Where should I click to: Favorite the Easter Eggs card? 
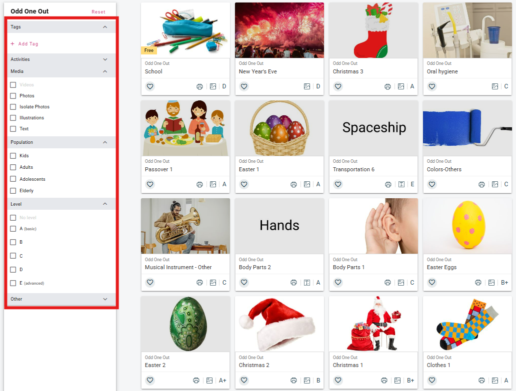tap(432, 282)
